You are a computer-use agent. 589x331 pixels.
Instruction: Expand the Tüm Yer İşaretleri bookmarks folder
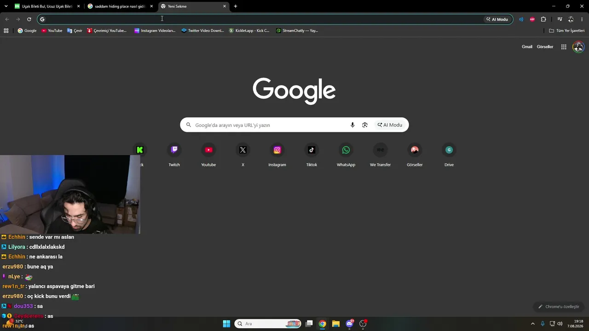point(566,31)
